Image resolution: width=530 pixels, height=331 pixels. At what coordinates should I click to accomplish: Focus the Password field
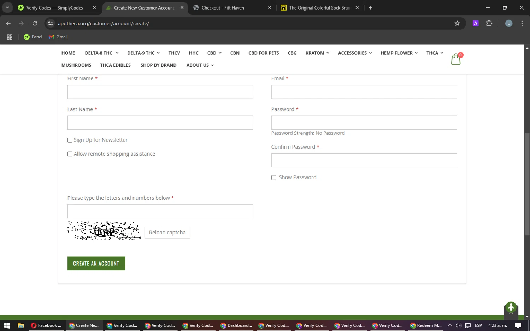(x=364, y=122)
